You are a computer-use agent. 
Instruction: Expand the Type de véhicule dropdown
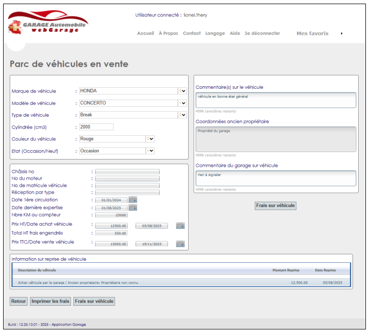click(182, 115)
